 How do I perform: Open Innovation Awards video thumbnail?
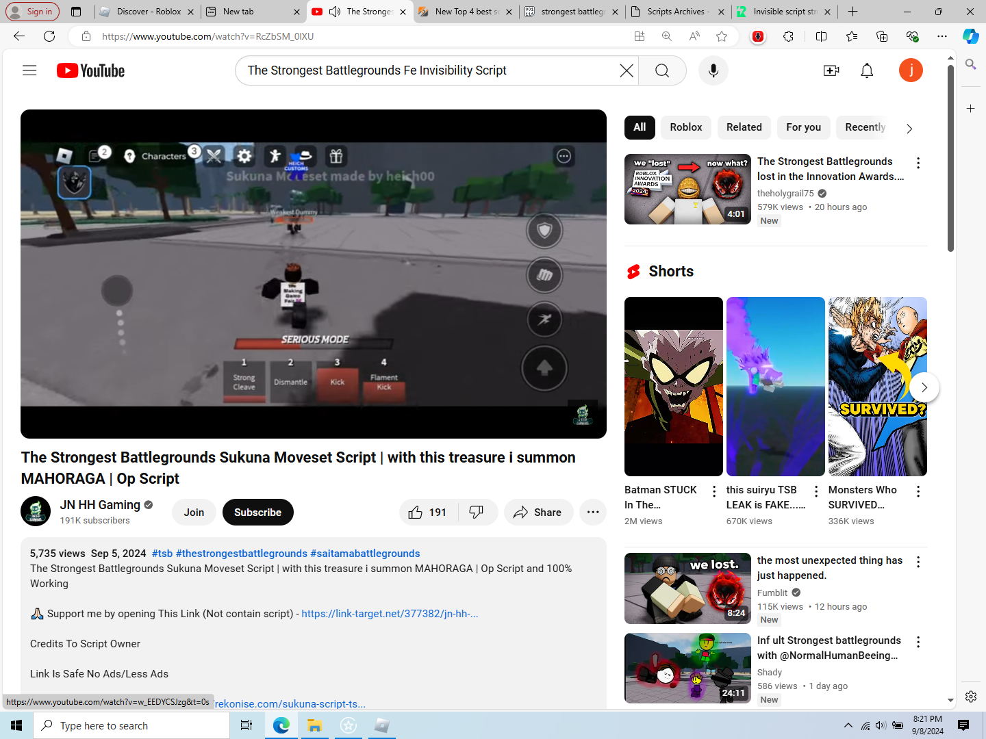pyautogui.click(x=687, y=189)
